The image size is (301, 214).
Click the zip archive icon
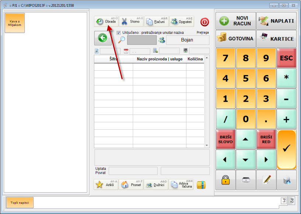click(201, 185)
